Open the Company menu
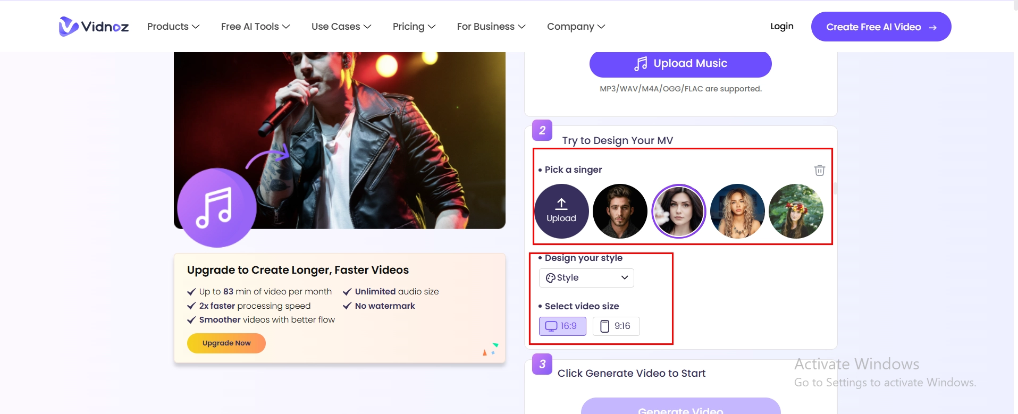This screenshot has height=414, width=1018. click(x=576, y=27)
